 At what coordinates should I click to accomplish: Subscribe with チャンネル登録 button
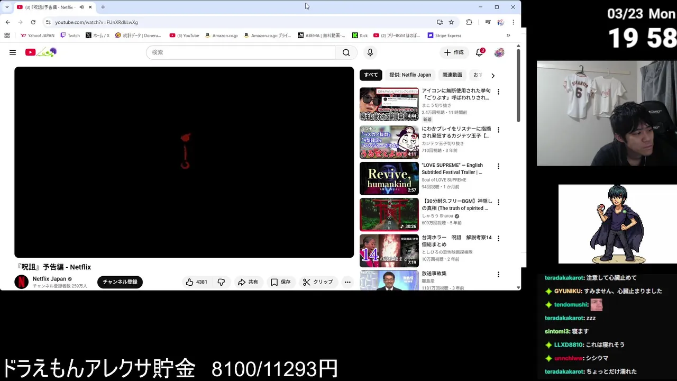(x=120, y=282)
